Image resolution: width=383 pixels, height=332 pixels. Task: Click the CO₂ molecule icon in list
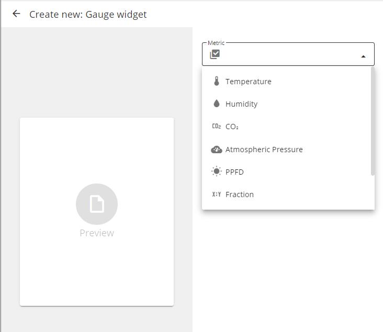(217, 127)
